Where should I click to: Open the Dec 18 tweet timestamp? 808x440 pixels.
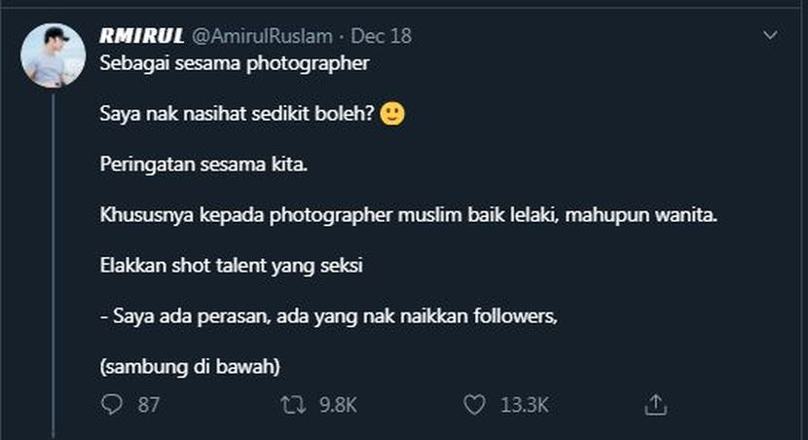(x=381, y=36)
